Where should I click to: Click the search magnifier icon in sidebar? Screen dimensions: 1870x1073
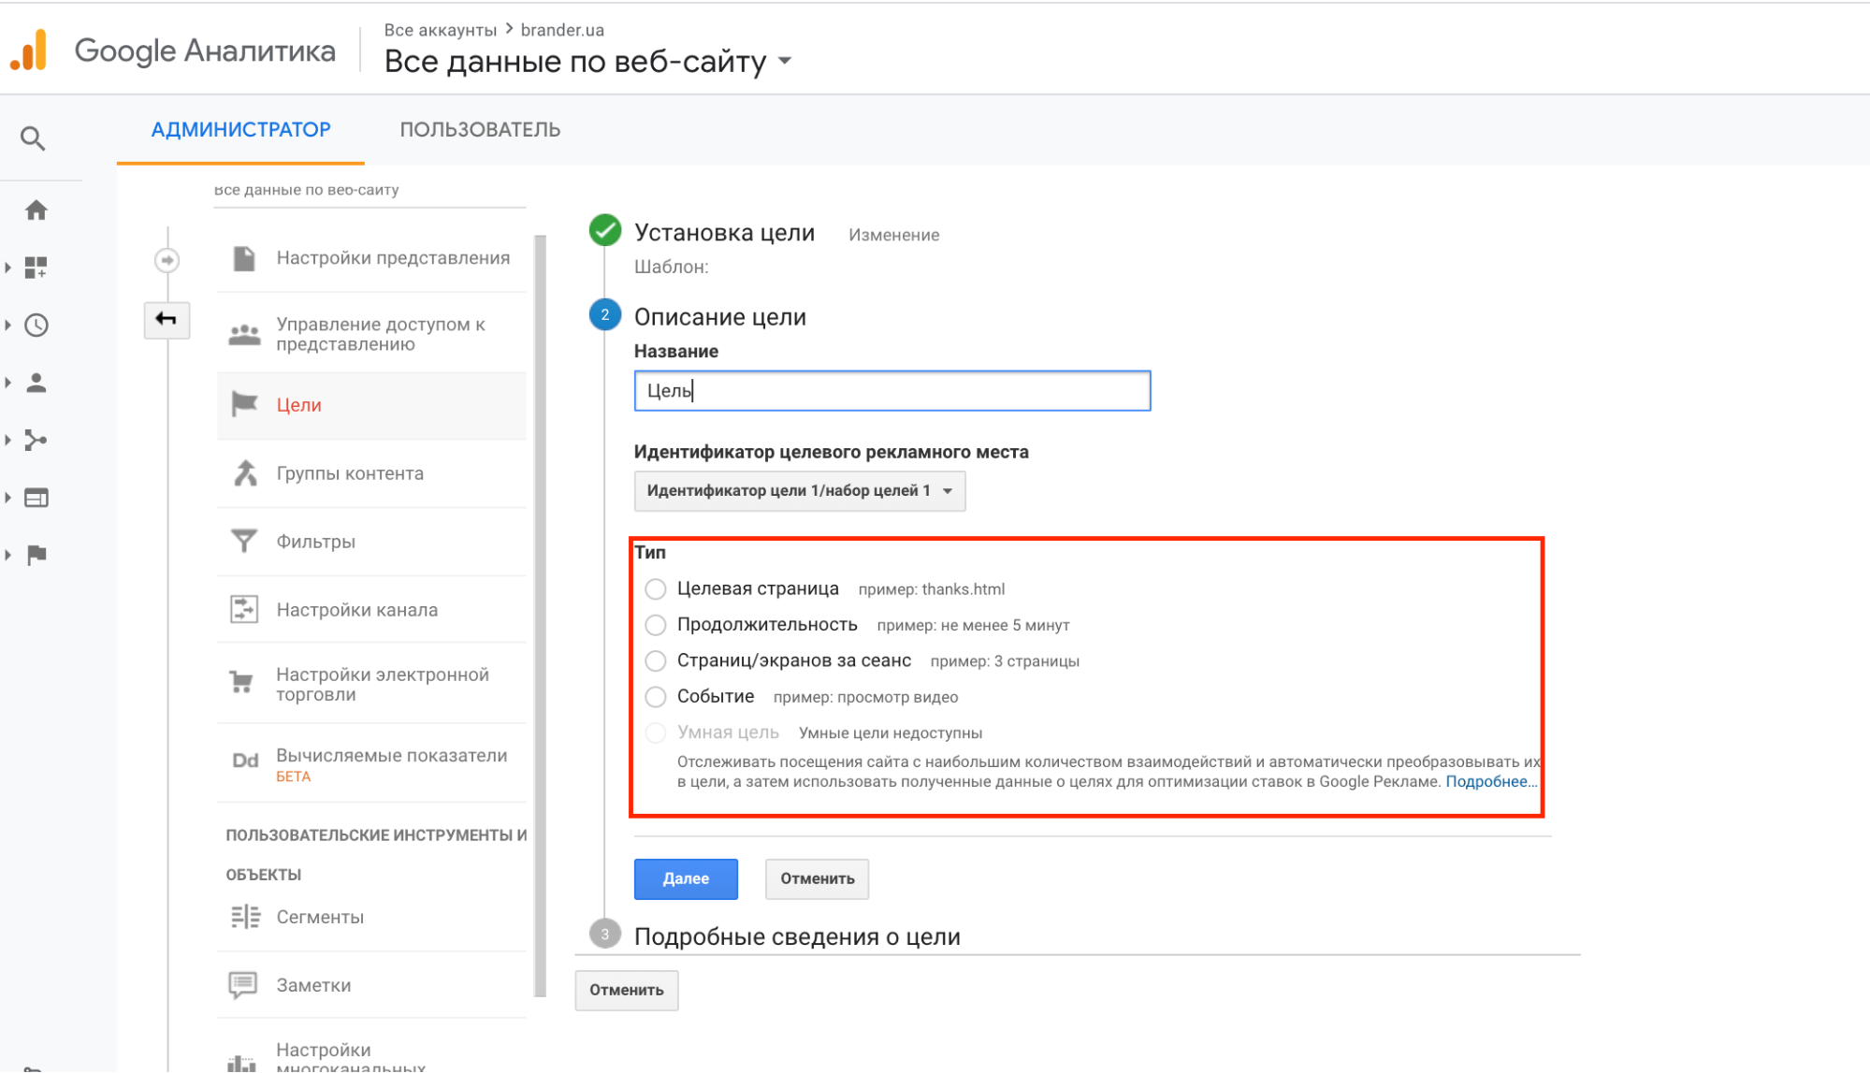[33, 138]
